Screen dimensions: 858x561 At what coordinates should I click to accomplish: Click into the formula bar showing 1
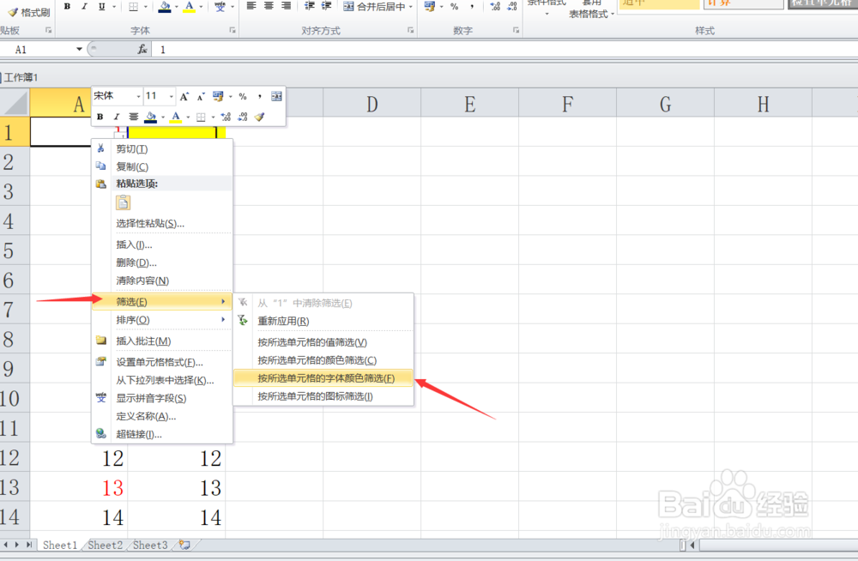(504, 50)
